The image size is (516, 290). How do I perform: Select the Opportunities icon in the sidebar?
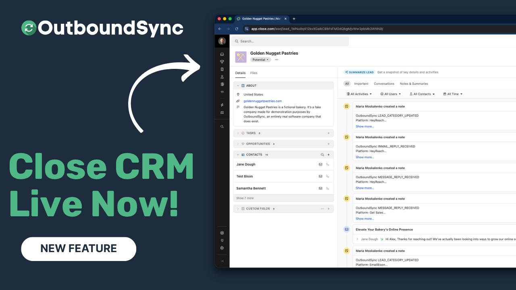pyautogui.click(x=222, y=62)
